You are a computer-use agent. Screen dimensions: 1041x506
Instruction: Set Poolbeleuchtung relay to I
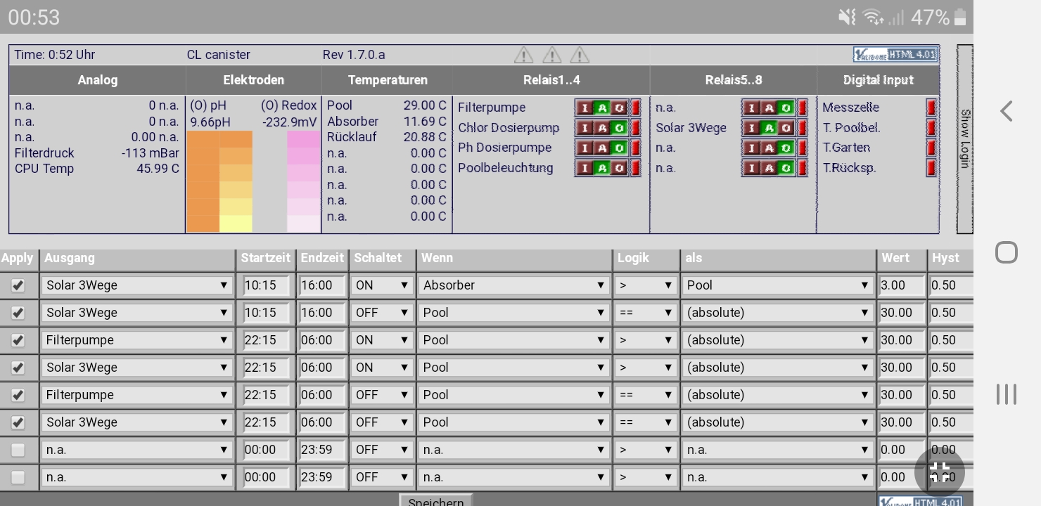click(585, 168)
